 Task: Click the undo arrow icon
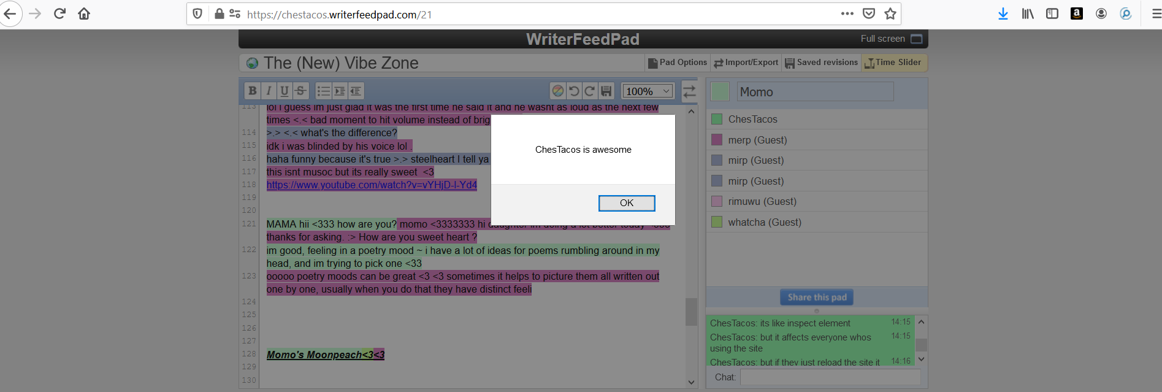tap(573, 91)
